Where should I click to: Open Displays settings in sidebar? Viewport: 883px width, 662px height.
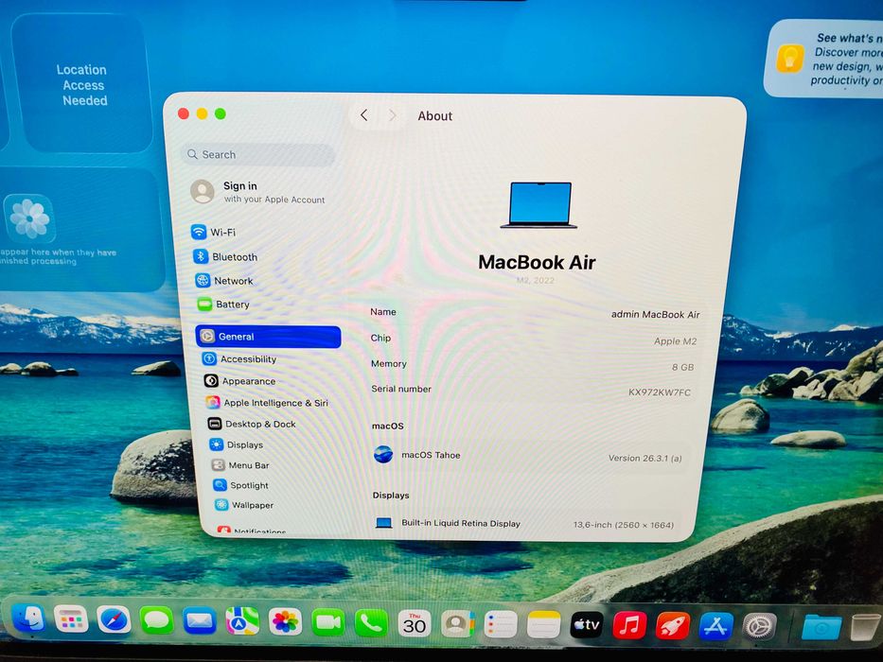click(237, 444)
